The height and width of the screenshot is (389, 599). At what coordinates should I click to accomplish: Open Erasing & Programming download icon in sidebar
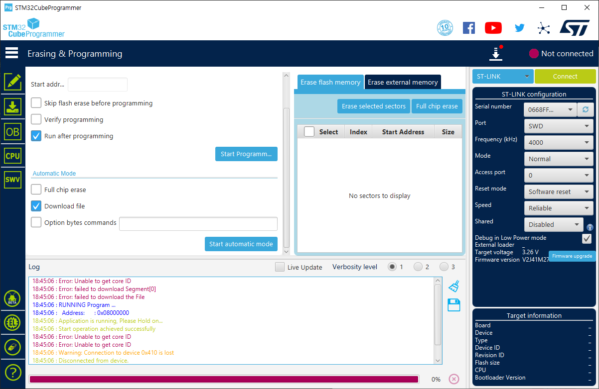(x=12, y=106)
